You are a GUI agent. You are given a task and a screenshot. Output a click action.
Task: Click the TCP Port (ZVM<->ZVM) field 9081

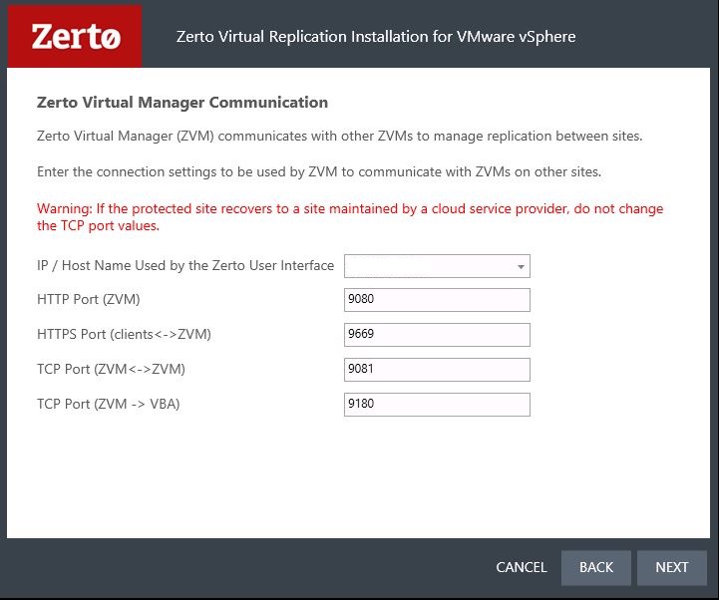[x=437, y=370]
